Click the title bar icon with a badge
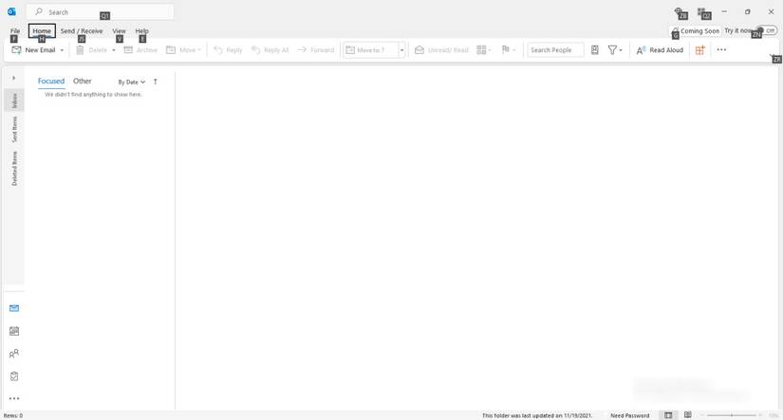 (680, 12)
